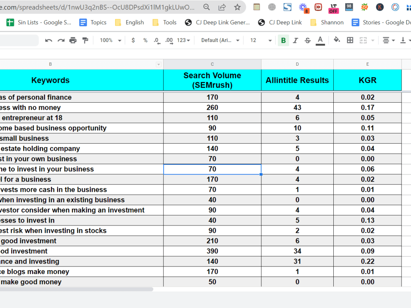Open CJ Deep Link Generator bookmark

pyautogui.click(x=217, y=23)
